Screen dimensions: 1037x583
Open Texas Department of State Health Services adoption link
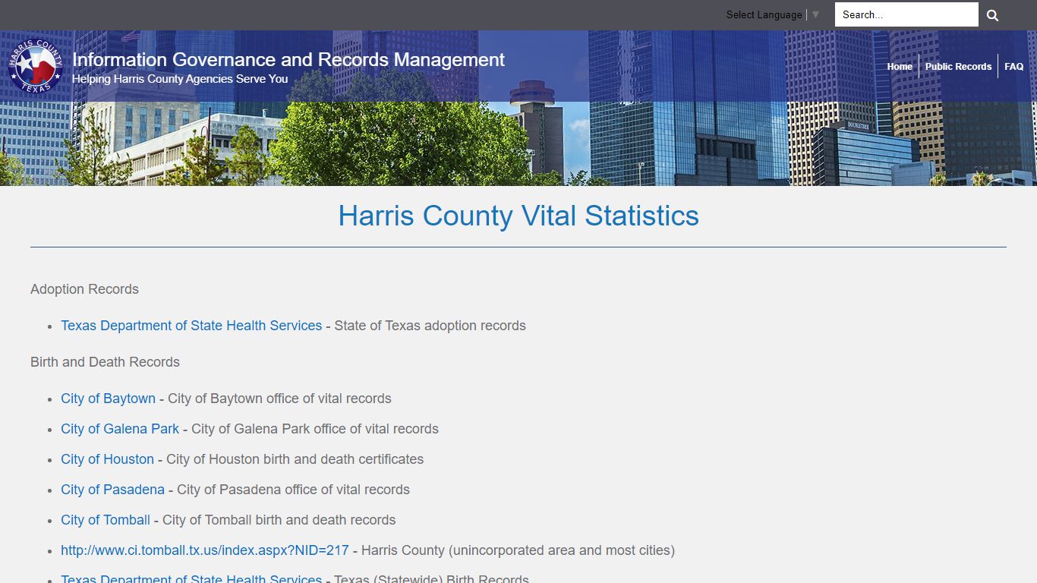tap(191, 326)
